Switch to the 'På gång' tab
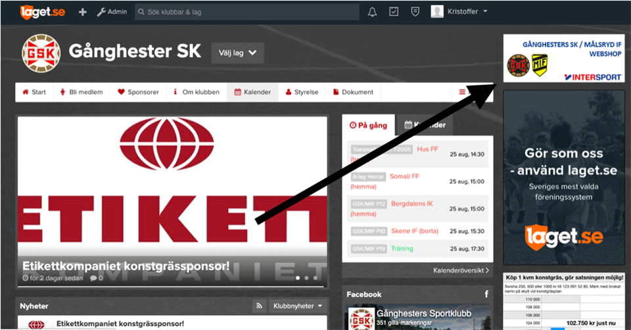The image size is (631, 330). point(368,125)
